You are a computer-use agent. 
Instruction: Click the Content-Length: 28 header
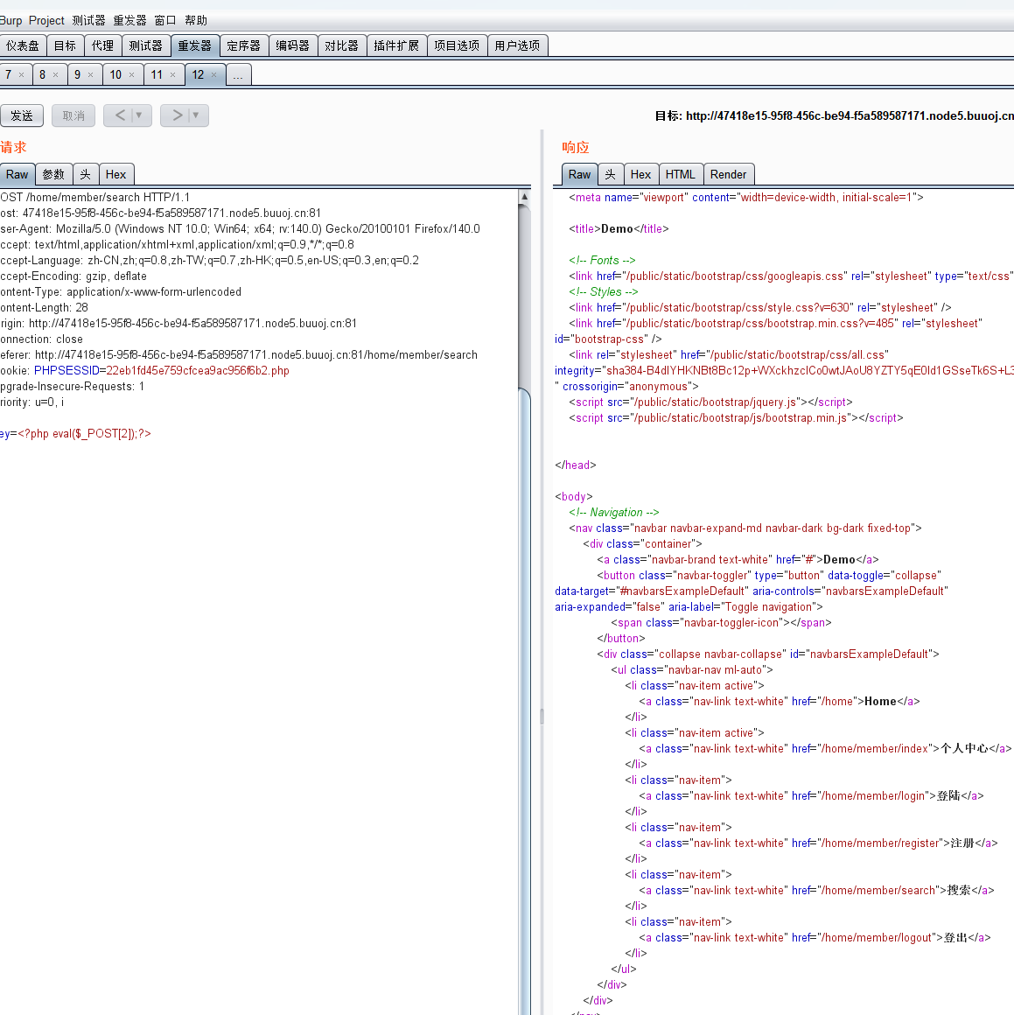click(44, 307)
